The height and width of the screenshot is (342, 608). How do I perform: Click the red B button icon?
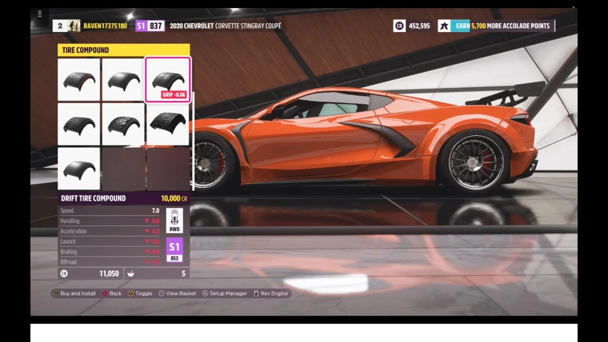pos(105,294)
